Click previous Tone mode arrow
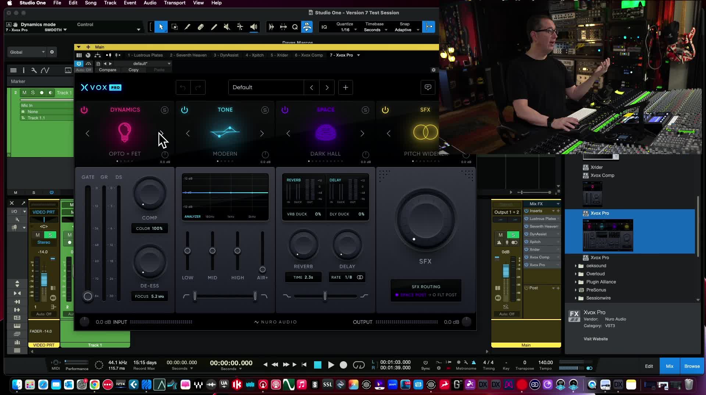This screenshot has width=706, height=395. click(188, 134)
